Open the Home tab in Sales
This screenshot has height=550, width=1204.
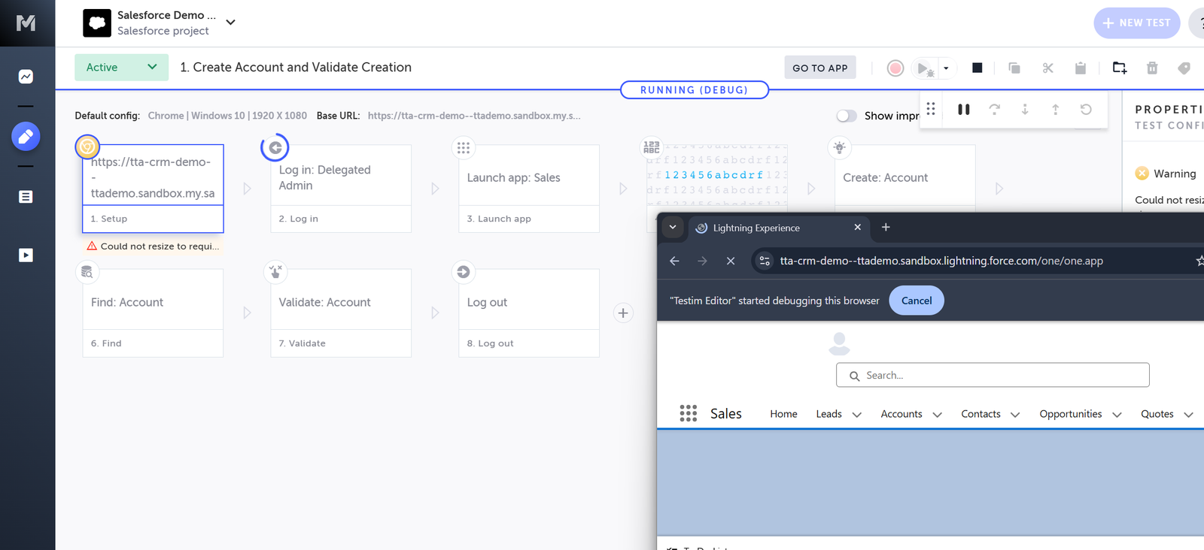tap(783, 414)
